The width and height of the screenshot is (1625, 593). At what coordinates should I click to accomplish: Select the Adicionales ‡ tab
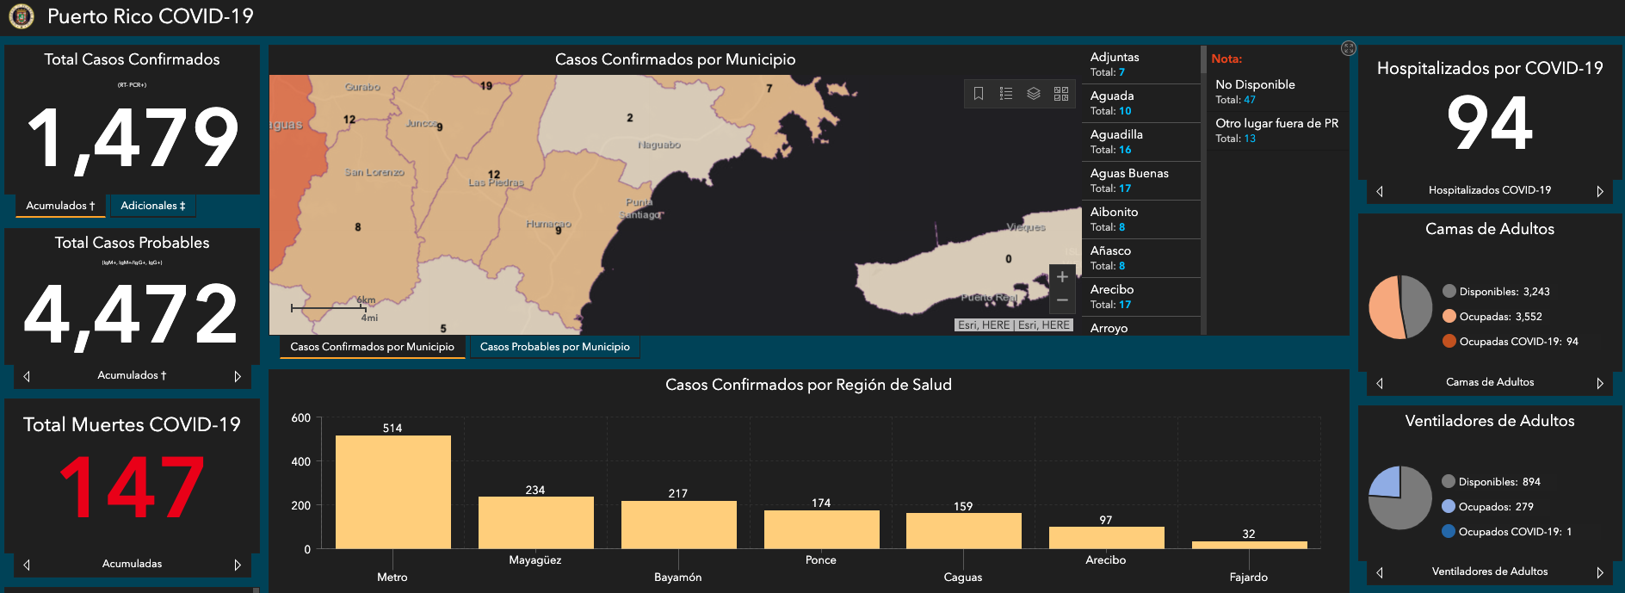pos(153,206)
